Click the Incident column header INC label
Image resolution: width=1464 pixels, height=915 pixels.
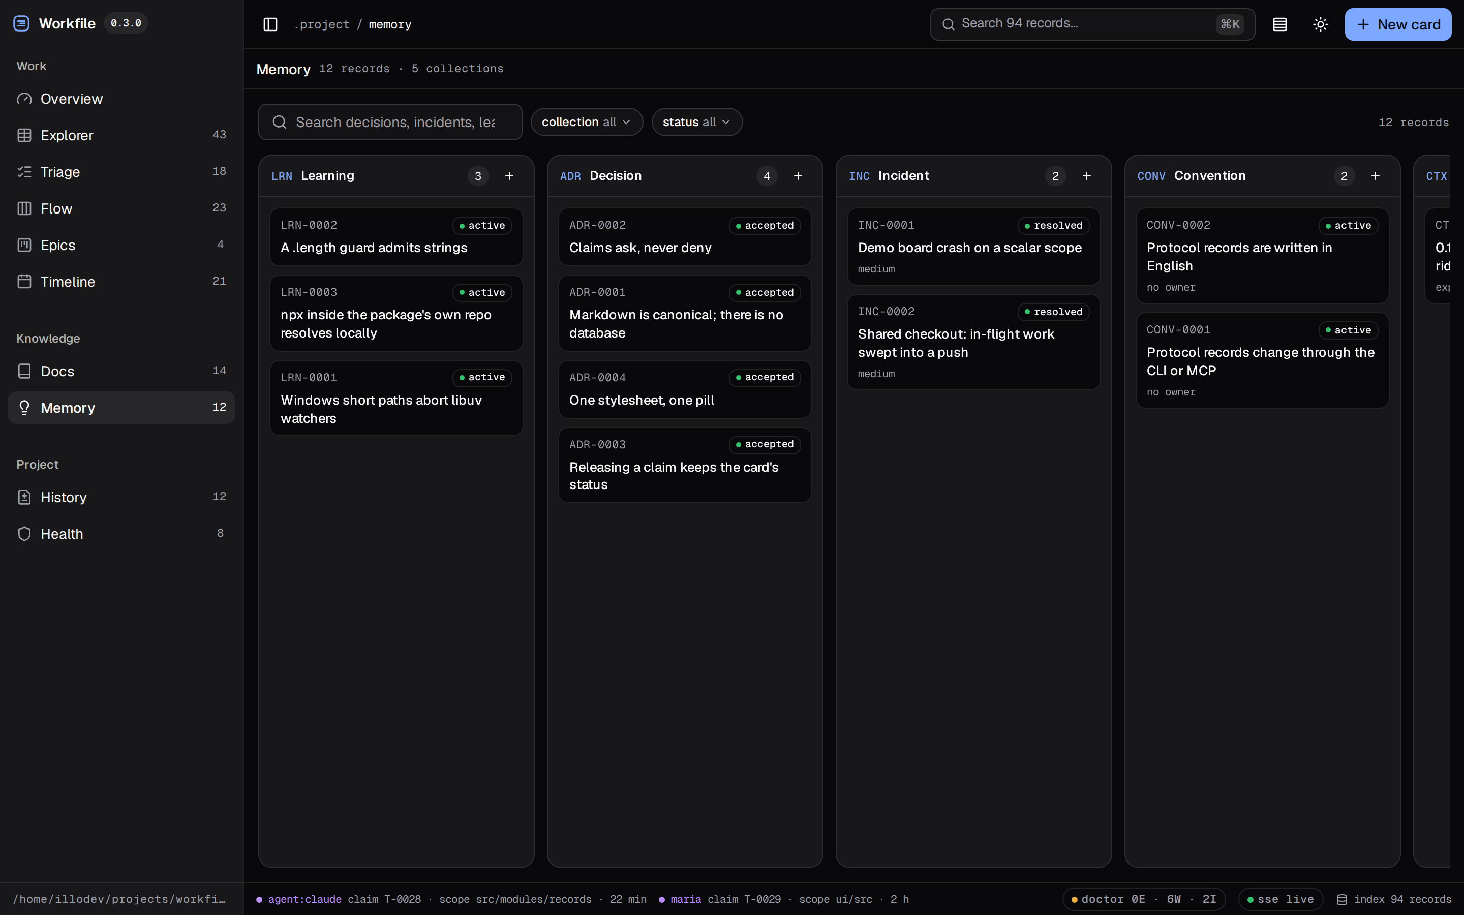(859, 176)
